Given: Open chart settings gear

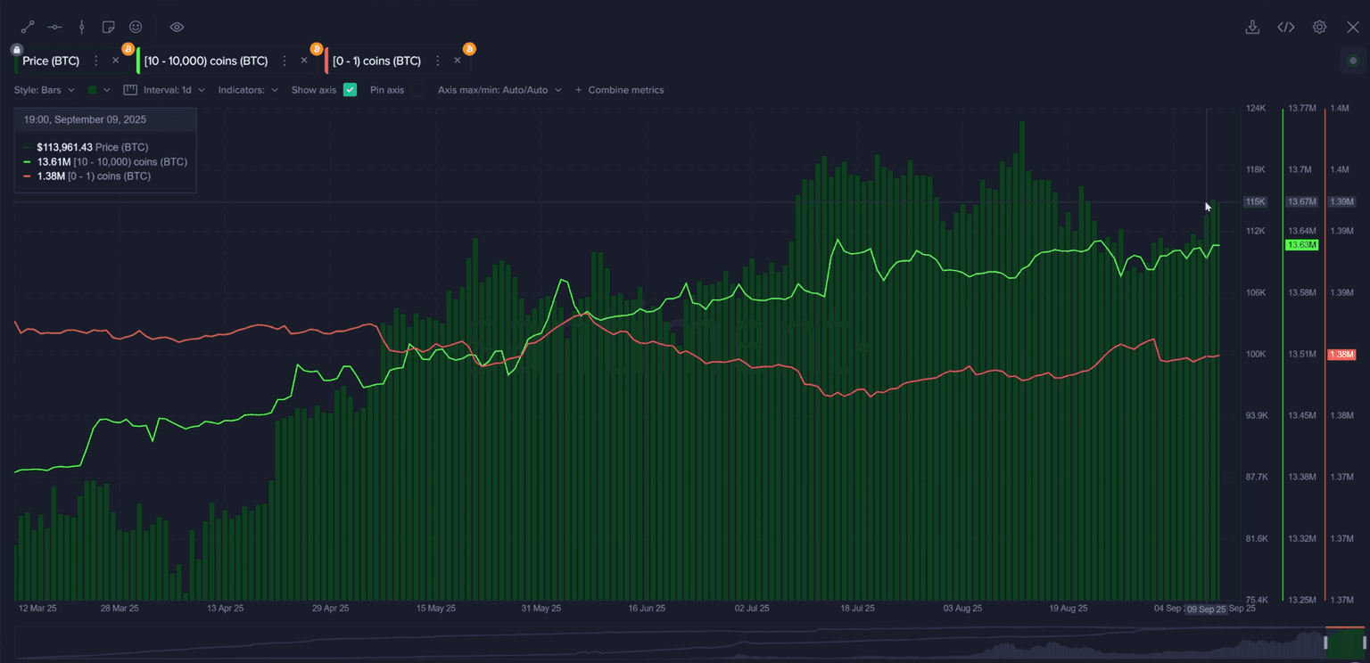Looking at the screenshot, I should [x=1319, y=28].
